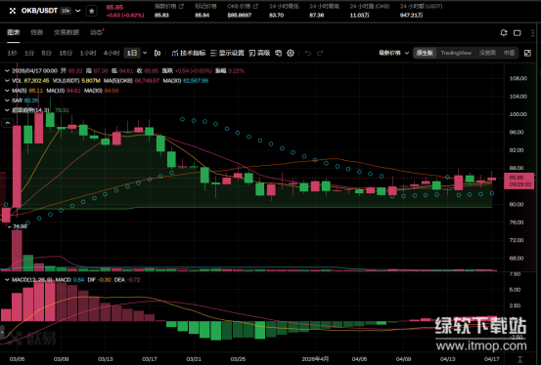Switch chart to 原生版 mode
The width and height of the screenshot is (541, 365).
click(x=425, y=53)
